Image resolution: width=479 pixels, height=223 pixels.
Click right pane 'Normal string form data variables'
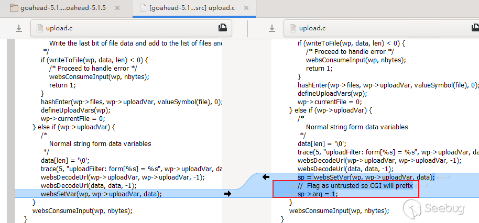(x=357, y=127)
